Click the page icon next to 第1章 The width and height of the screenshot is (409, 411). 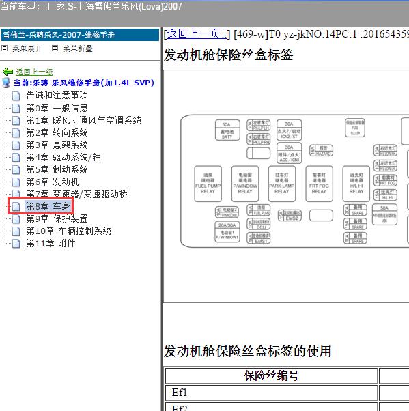pyautogui.click(x=16, y=121)
